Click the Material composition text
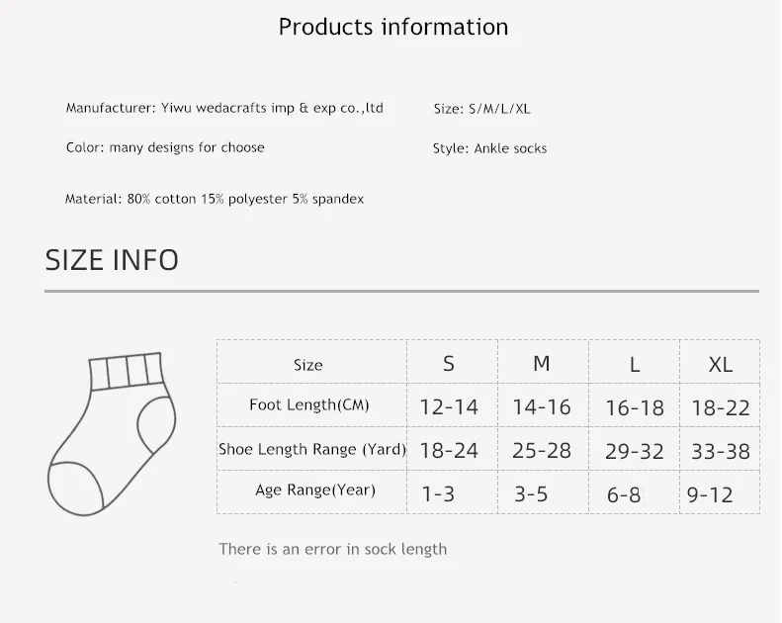The image size is (782, 623). [215, 199]
